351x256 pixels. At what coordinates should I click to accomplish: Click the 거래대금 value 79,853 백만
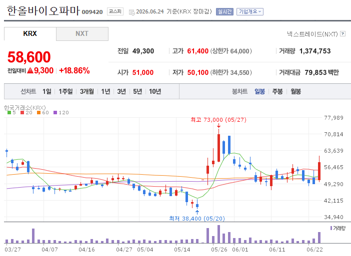click(321, 72)
